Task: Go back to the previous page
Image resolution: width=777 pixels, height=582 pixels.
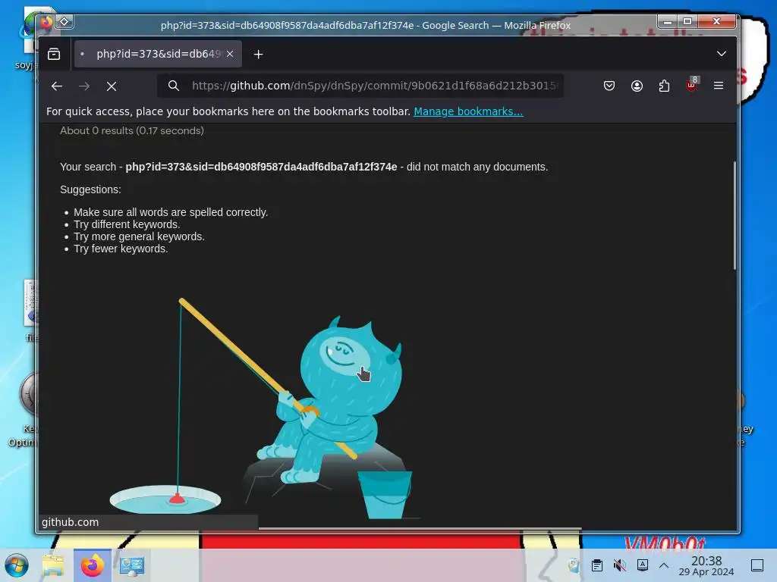Action: tap(56, 86)
